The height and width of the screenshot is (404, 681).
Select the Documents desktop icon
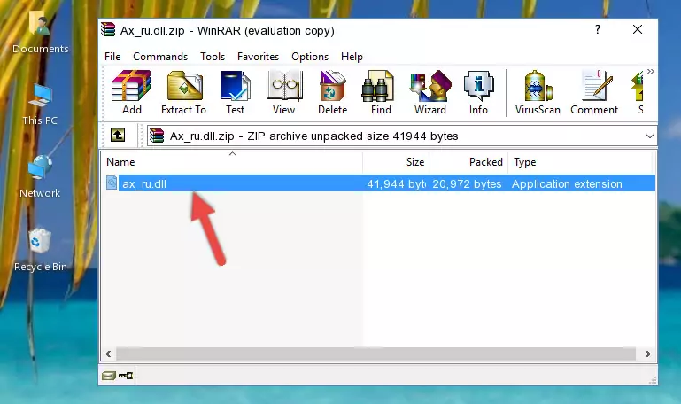tap(40, 33)
